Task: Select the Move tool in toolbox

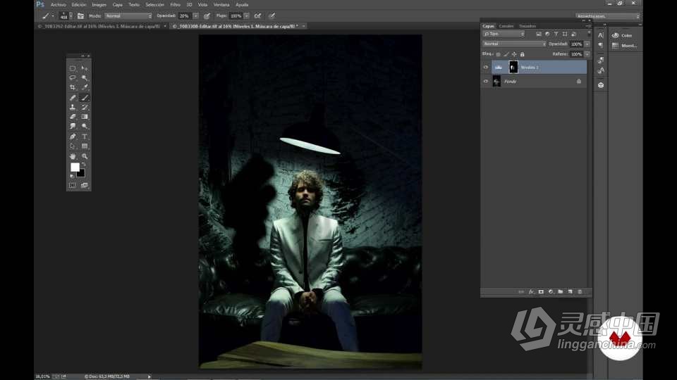Action: click(85, 68)
